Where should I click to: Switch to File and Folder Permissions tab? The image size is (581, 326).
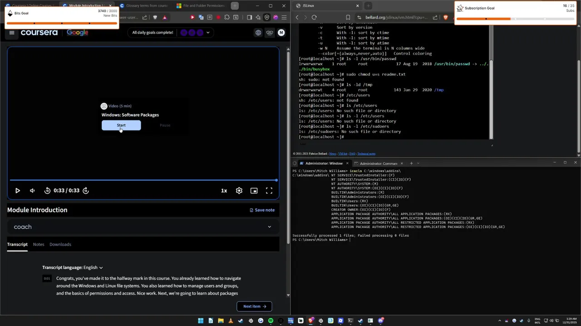pyautogui.click(x=201, y=6)
